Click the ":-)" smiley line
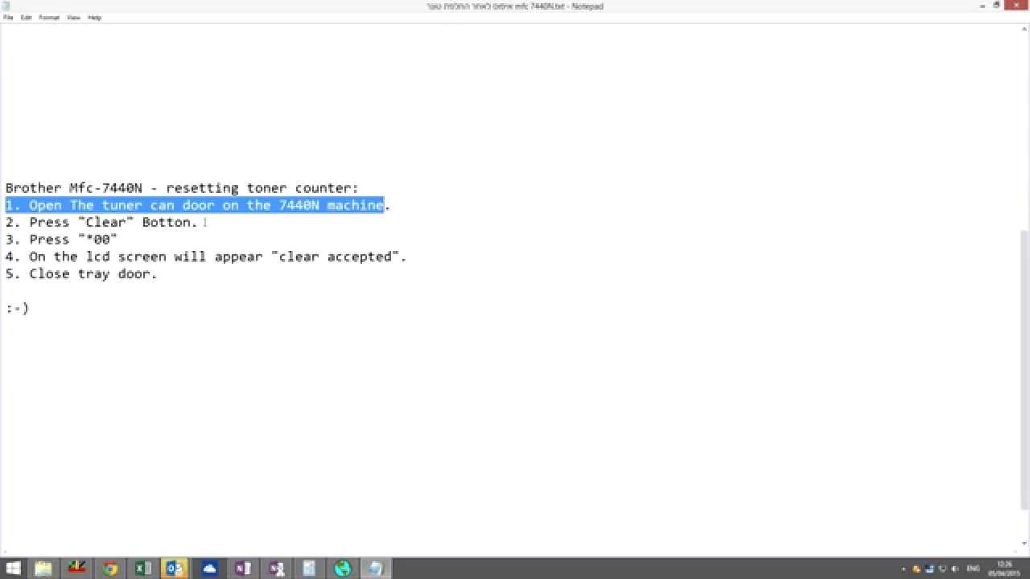Viewport: 1030px width, 579px height. point(17,308)
